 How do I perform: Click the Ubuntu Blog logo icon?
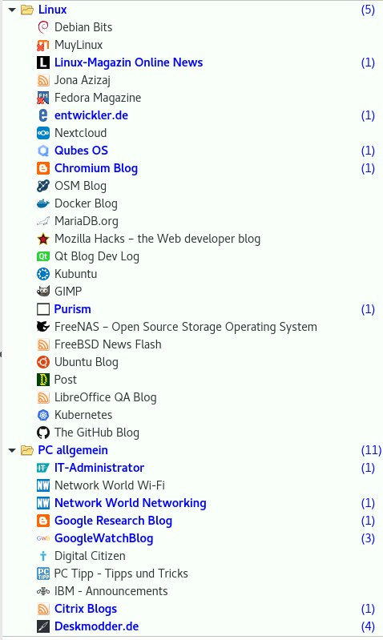click(x=43, y=362)
